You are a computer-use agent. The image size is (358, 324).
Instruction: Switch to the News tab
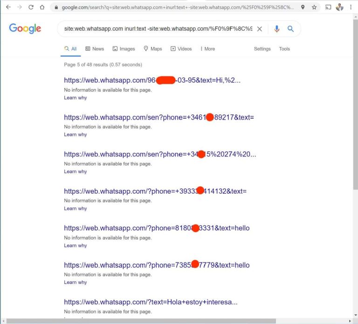(x=95, y=49)
